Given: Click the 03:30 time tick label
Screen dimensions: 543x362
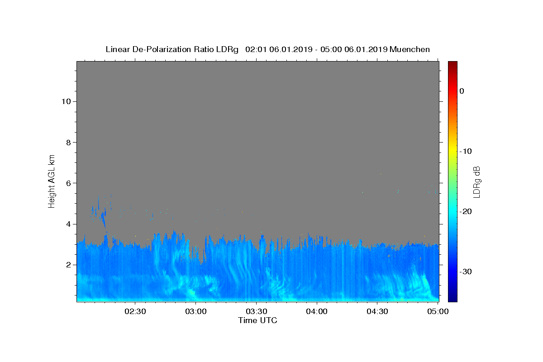Looking at the screenshot, I should 256,312.
